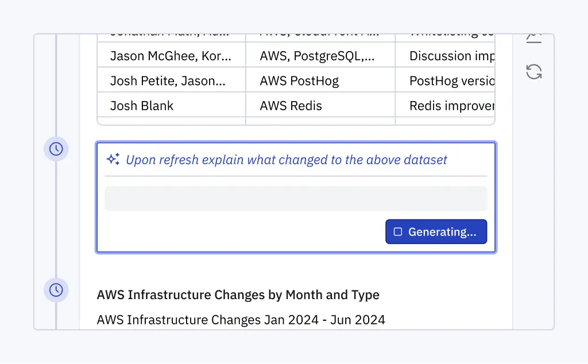Click the gray loading placeholder bar

click(x=296, y=198)
